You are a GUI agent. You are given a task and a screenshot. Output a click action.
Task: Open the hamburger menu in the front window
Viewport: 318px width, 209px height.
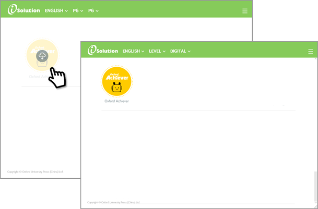click(311, 52)
